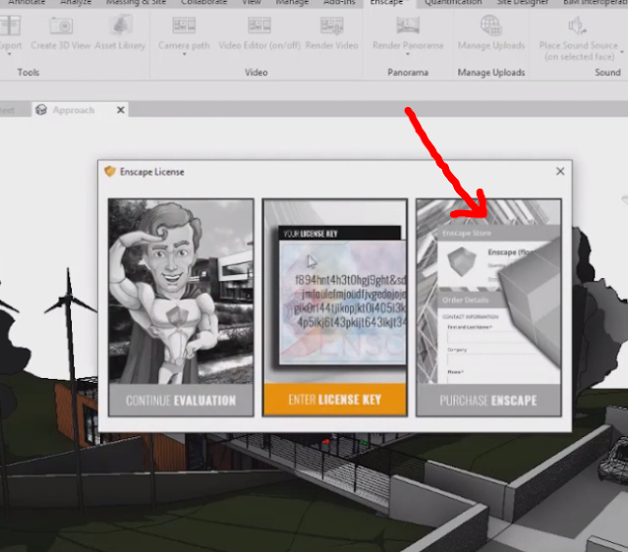628x552 pixels.
Task: Click the Enscape Store preview image
Action: coord(488,292)
